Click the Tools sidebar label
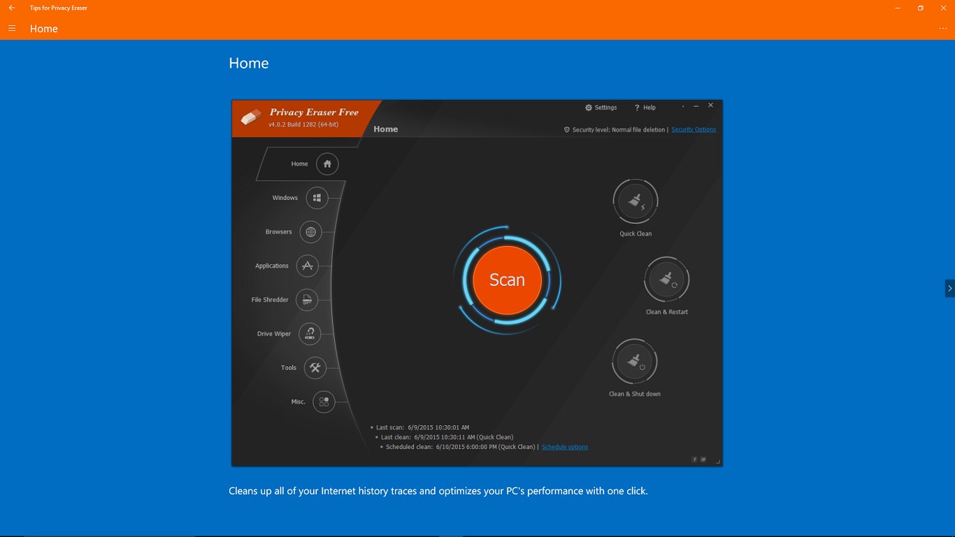The width and height of the screenshot is (955, 537). (x=289, y=368)
